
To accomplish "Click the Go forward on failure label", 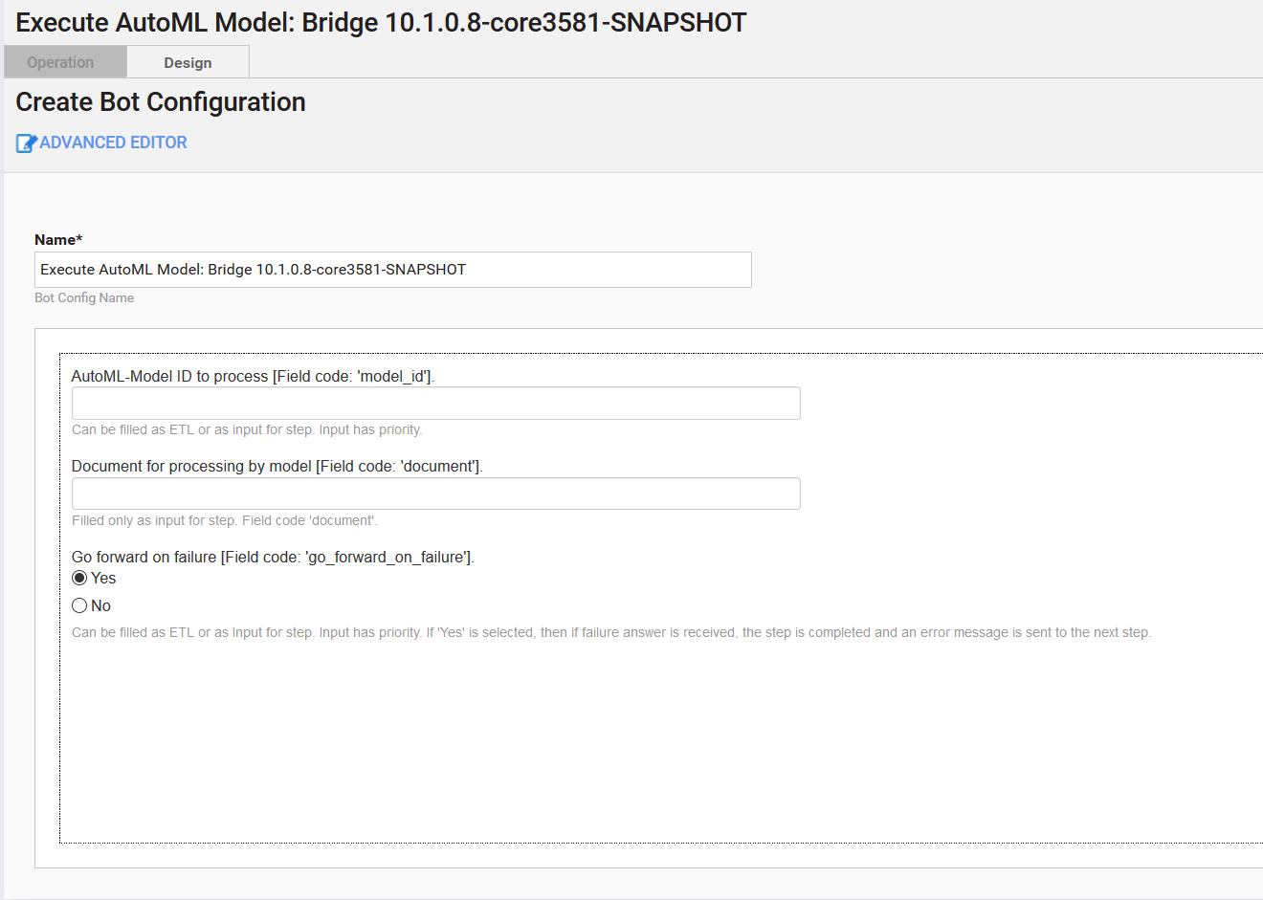I will (273, 557).
